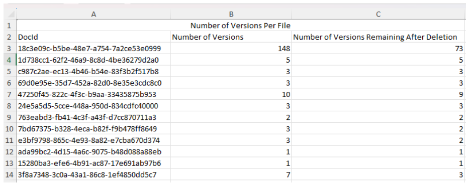This screenshot has width=469, height=186.
Task: Click remaining versions cell in row 12
Action: [x=378, y=152]
